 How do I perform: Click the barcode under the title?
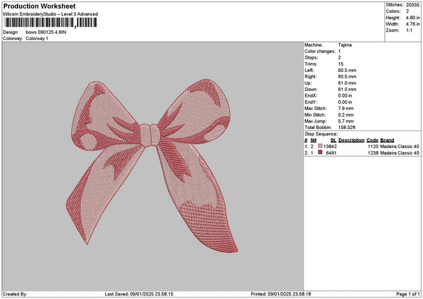coord(51,23)
